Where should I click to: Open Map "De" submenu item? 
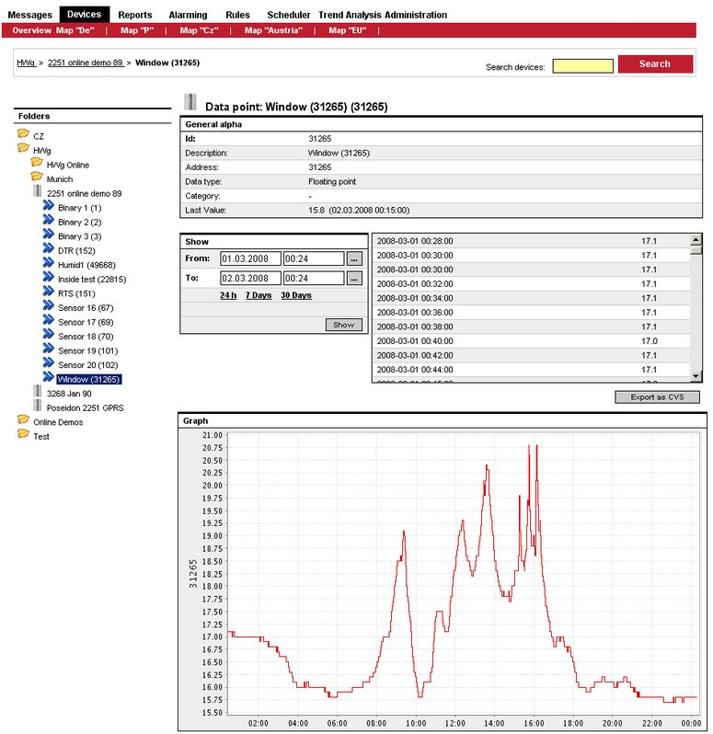[75, 30]
